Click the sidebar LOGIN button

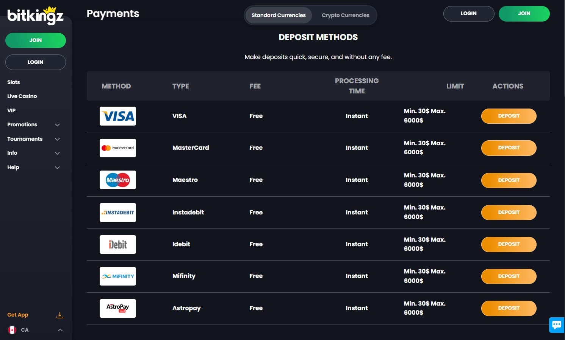(x=36, y=62)
